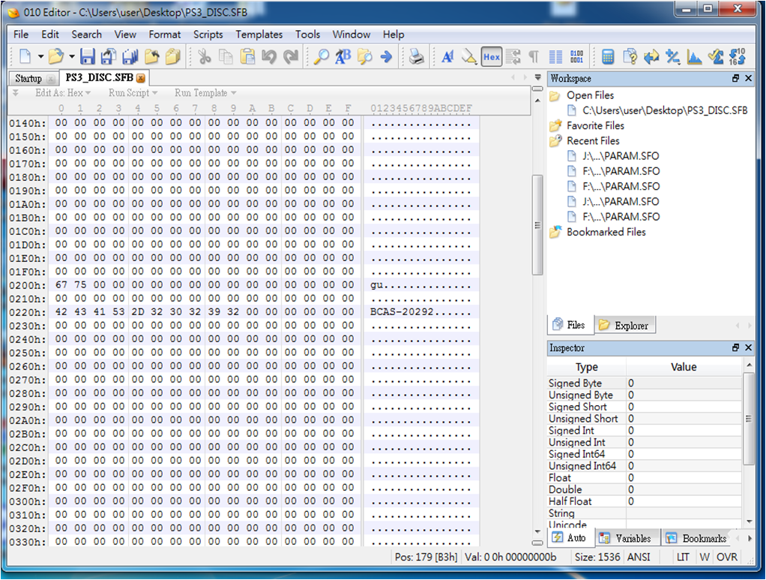Click the Font (A) toolbar icon
Image resolution: width=766 pixels, height=580 pixels.
click(447, 57)
